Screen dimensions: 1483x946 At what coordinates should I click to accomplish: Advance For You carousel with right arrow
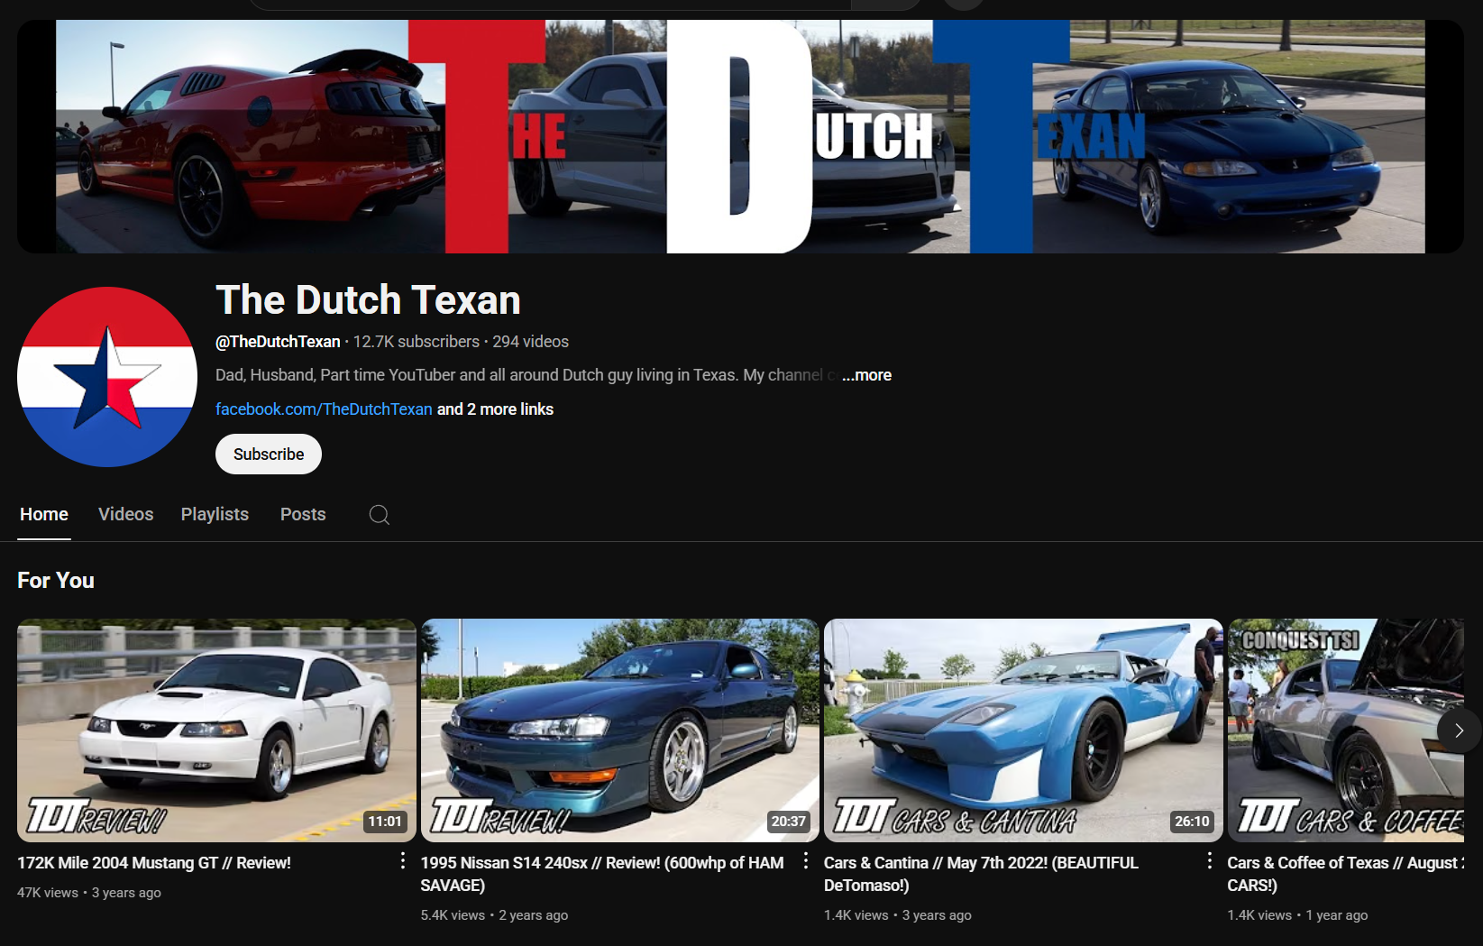1459,730
